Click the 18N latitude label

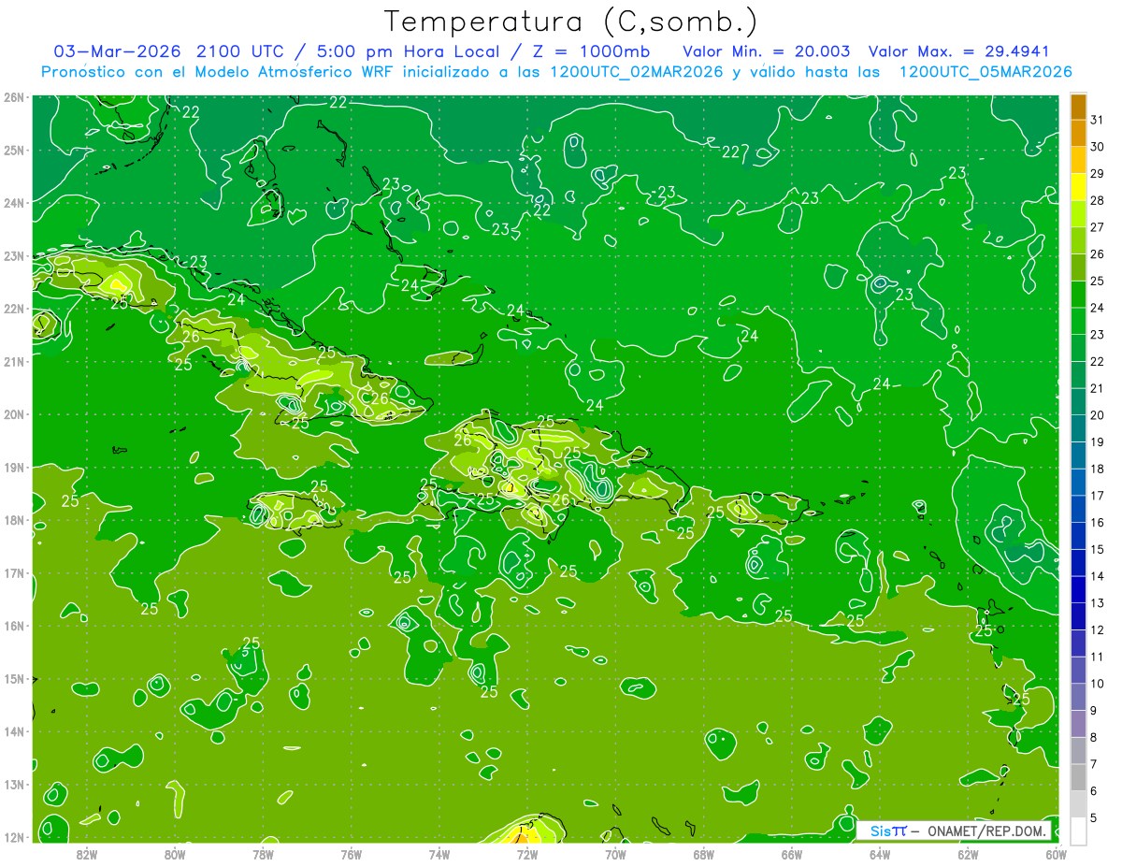(x=14, y=520)
